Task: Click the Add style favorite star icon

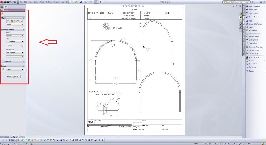Action: tap(11, 21)
